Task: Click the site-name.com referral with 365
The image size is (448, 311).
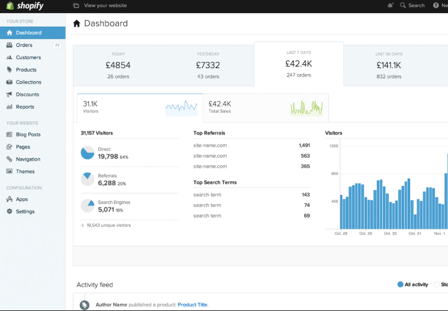Action: point(252,166)
